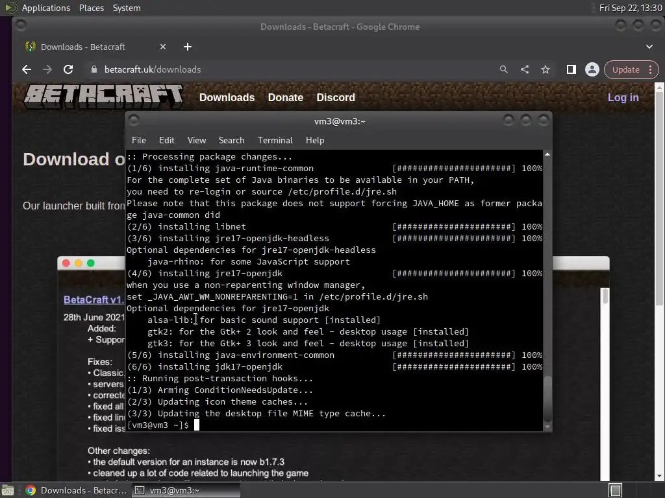
Task: Go back in Chrome browser
Action: 27,69
